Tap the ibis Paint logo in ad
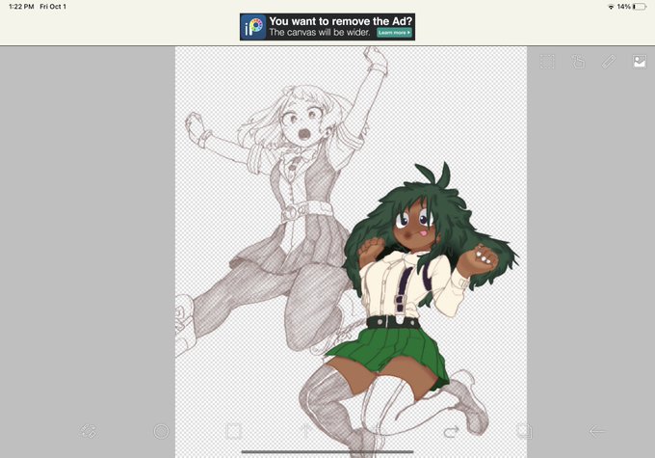 (253, 27)
